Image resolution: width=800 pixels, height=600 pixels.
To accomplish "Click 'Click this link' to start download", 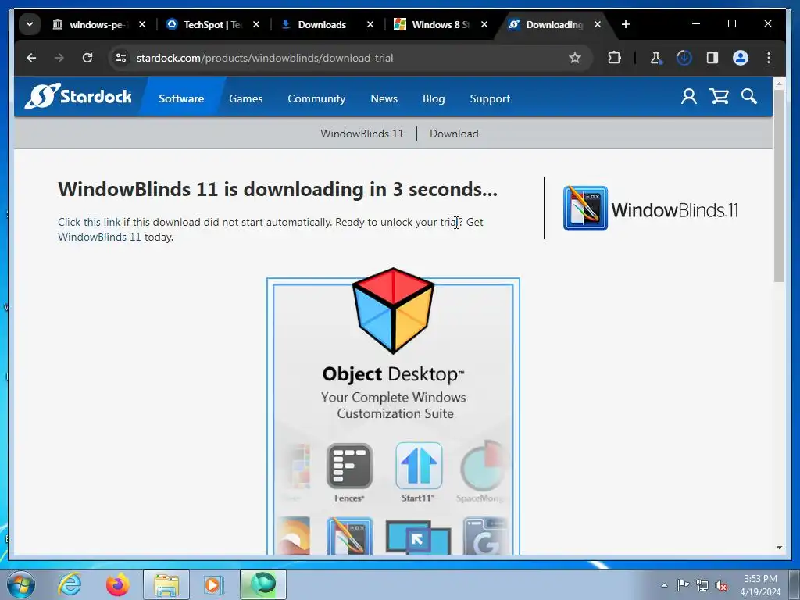I will [x=89, y=222].
